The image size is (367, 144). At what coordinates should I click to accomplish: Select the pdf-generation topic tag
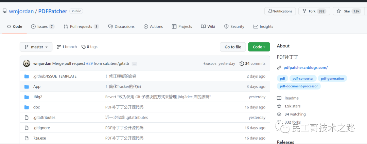332,79
